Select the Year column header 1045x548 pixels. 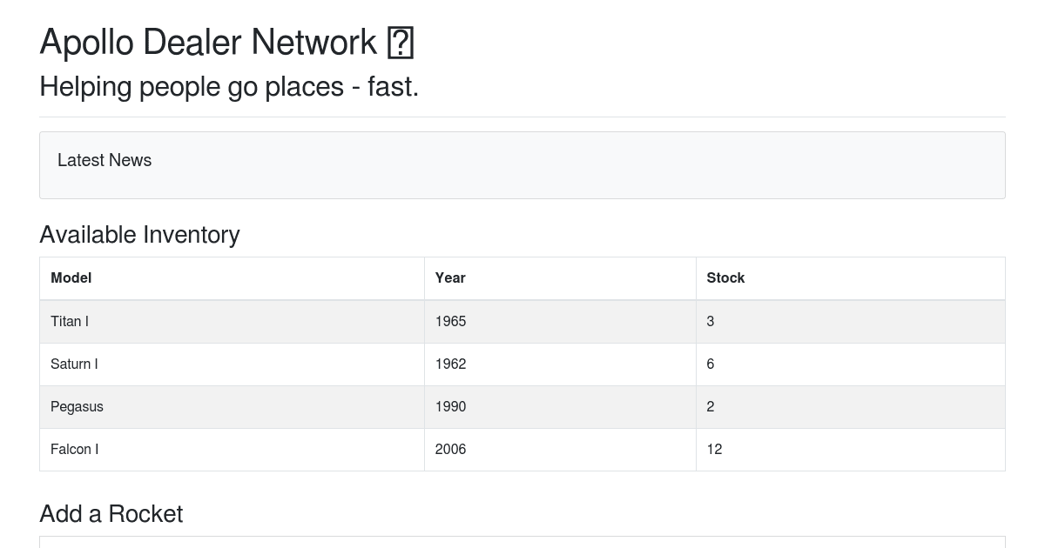tap(560, 278)
